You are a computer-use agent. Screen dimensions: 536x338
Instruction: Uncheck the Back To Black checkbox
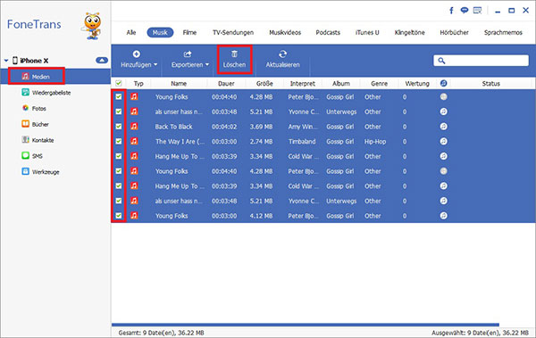click(x=119, y=127)
